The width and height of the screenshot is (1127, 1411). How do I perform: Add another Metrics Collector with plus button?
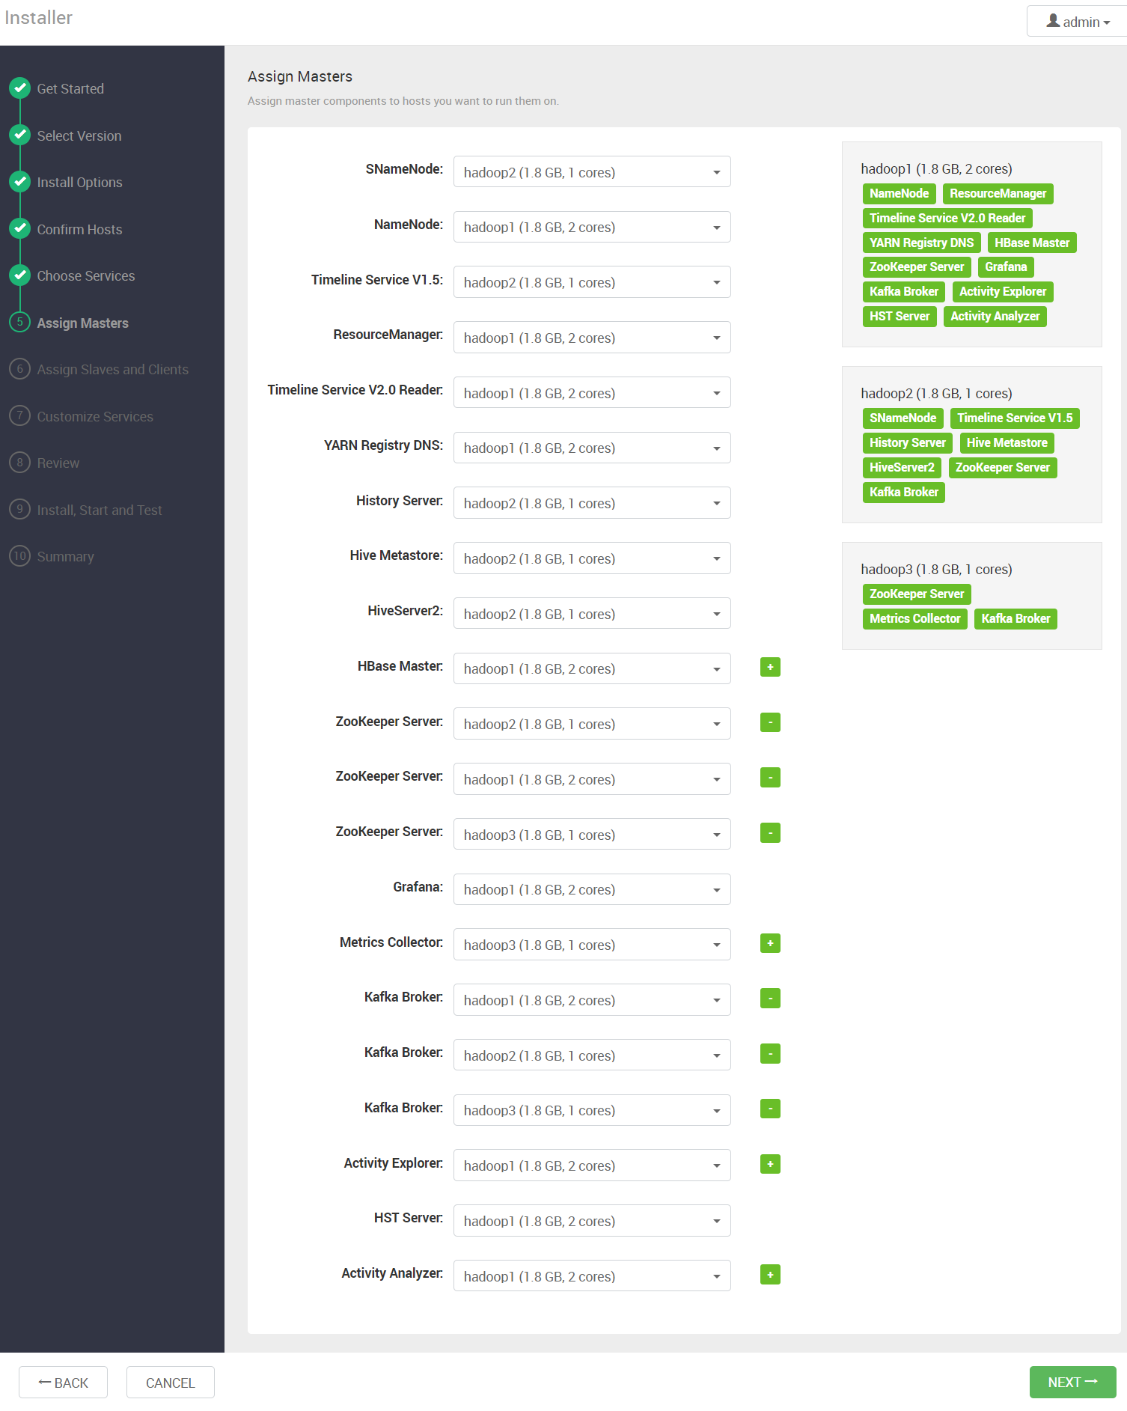point(770,943)
